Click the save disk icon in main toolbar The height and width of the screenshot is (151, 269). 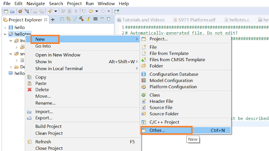click(x=35, y=11)
